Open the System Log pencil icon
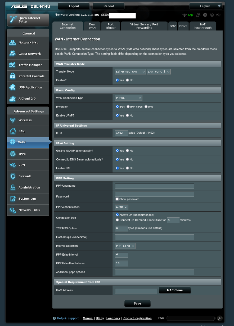Image resolution: width=234 pixels, height=326 pixels. tap(12, 199)
